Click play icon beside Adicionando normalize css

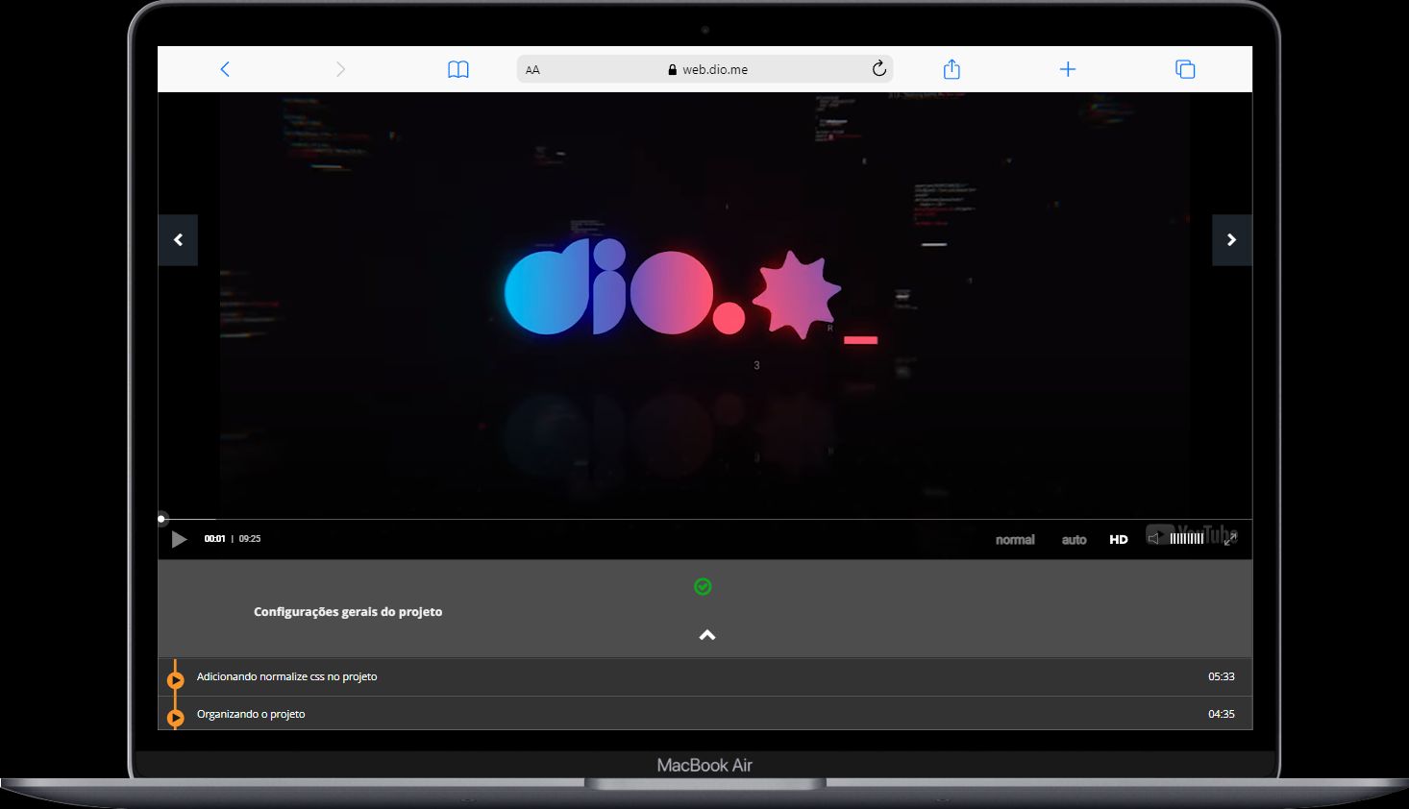pos(176,680)
